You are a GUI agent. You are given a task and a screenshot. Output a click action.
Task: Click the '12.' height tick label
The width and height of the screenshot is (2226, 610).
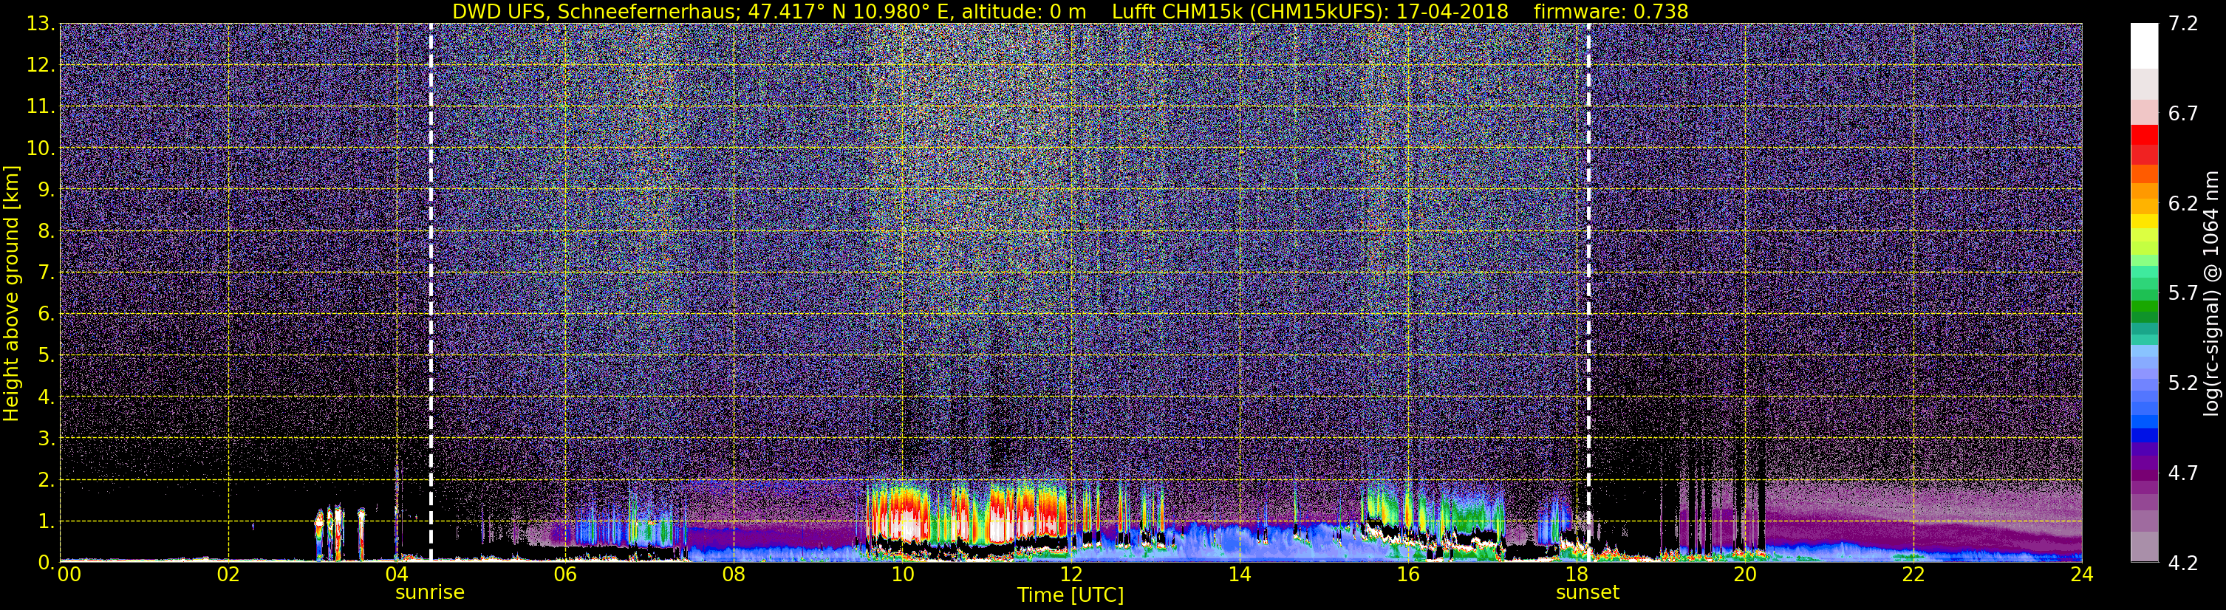point(40,65)
